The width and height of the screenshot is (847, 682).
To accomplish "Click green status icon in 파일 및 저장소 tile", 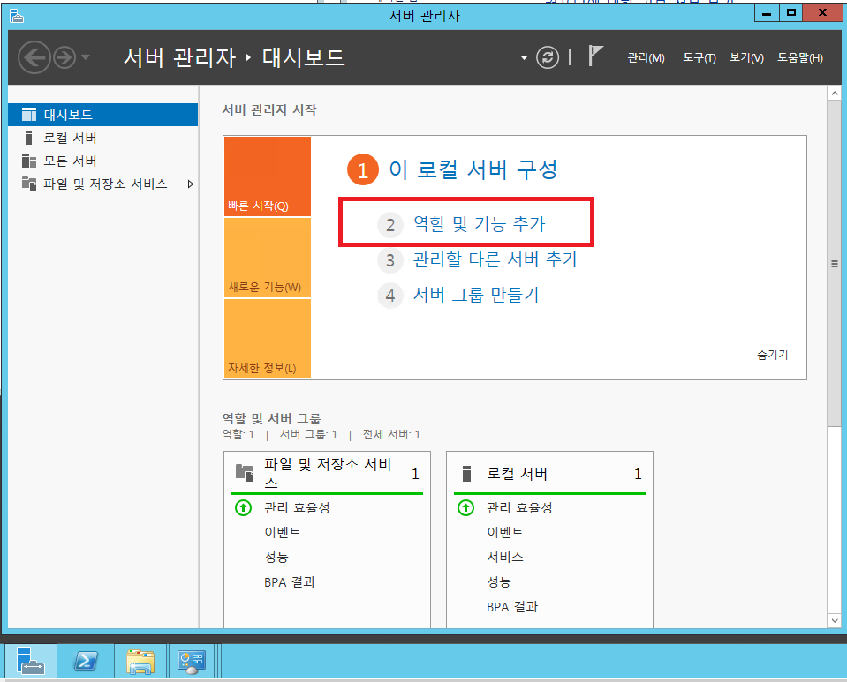I will click(x=243, y=507).
